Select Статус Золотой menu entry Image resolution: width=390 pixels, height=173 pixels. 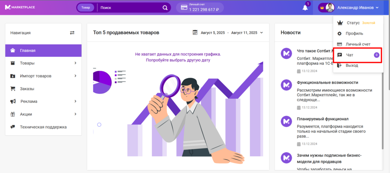click(x=358, y=23)
